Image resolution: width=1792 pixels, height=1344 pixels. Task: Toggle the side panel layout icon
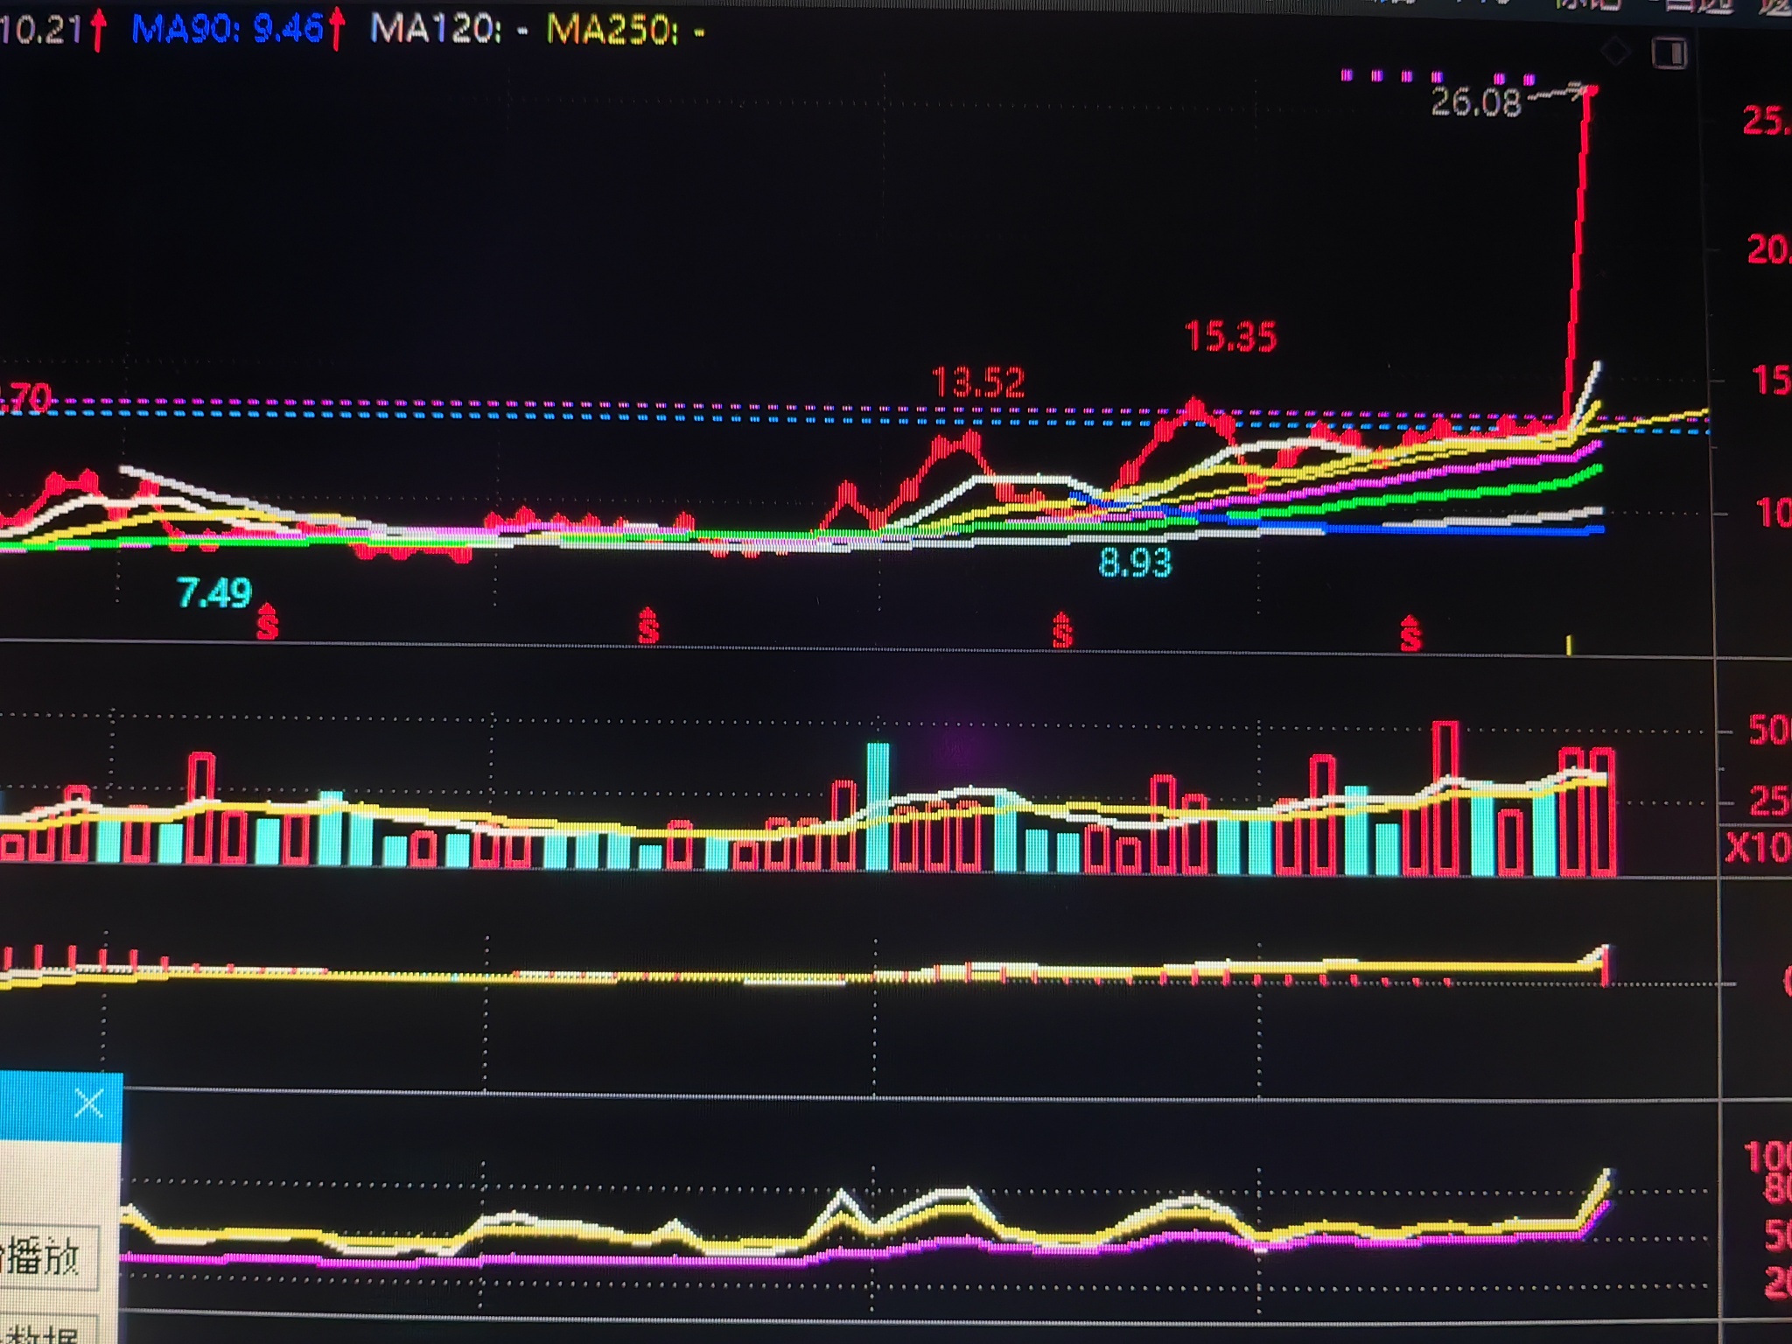coord(1669,52)
